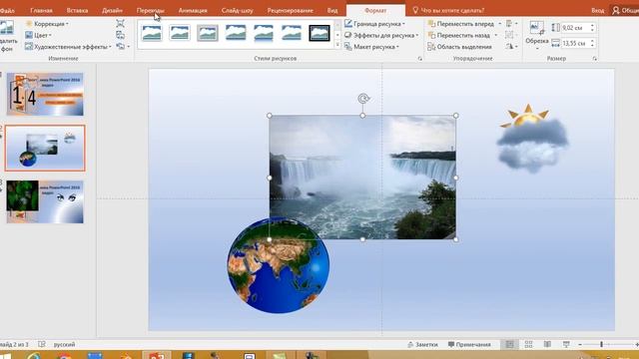Open the Коррекция (Corrections) dropdown

coord(47,24)
